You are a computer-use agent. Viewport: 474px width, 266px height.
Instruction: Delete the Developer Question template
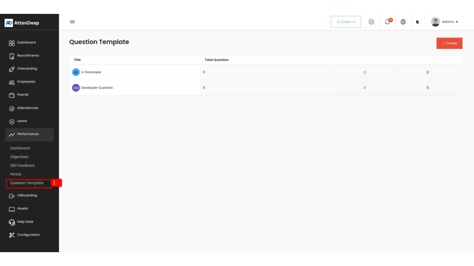[x=427, y=88]
